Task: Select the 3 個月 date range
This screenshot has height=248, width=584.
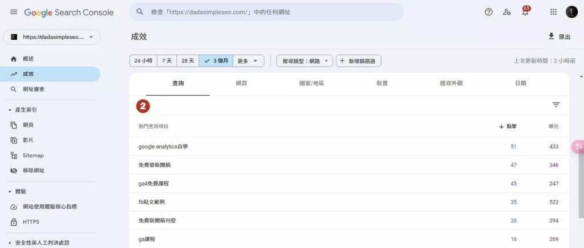Action: coord(216,61)
